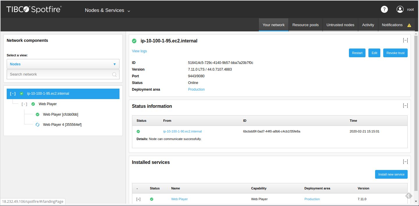Click green status icon in Status information row
Screen dimensions: 419x206
tap(138, 132)
